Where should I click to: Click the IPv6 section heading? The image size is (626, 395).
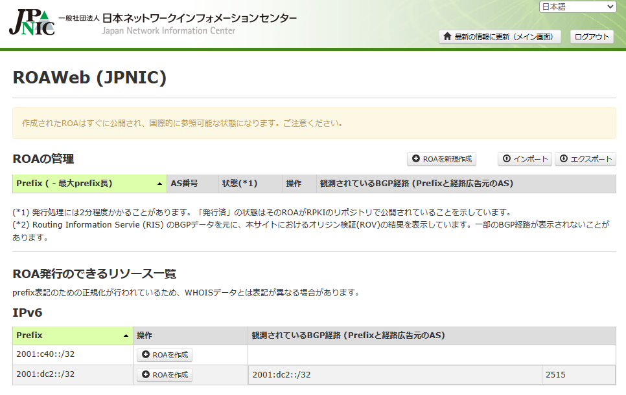[x=27, y=313]
